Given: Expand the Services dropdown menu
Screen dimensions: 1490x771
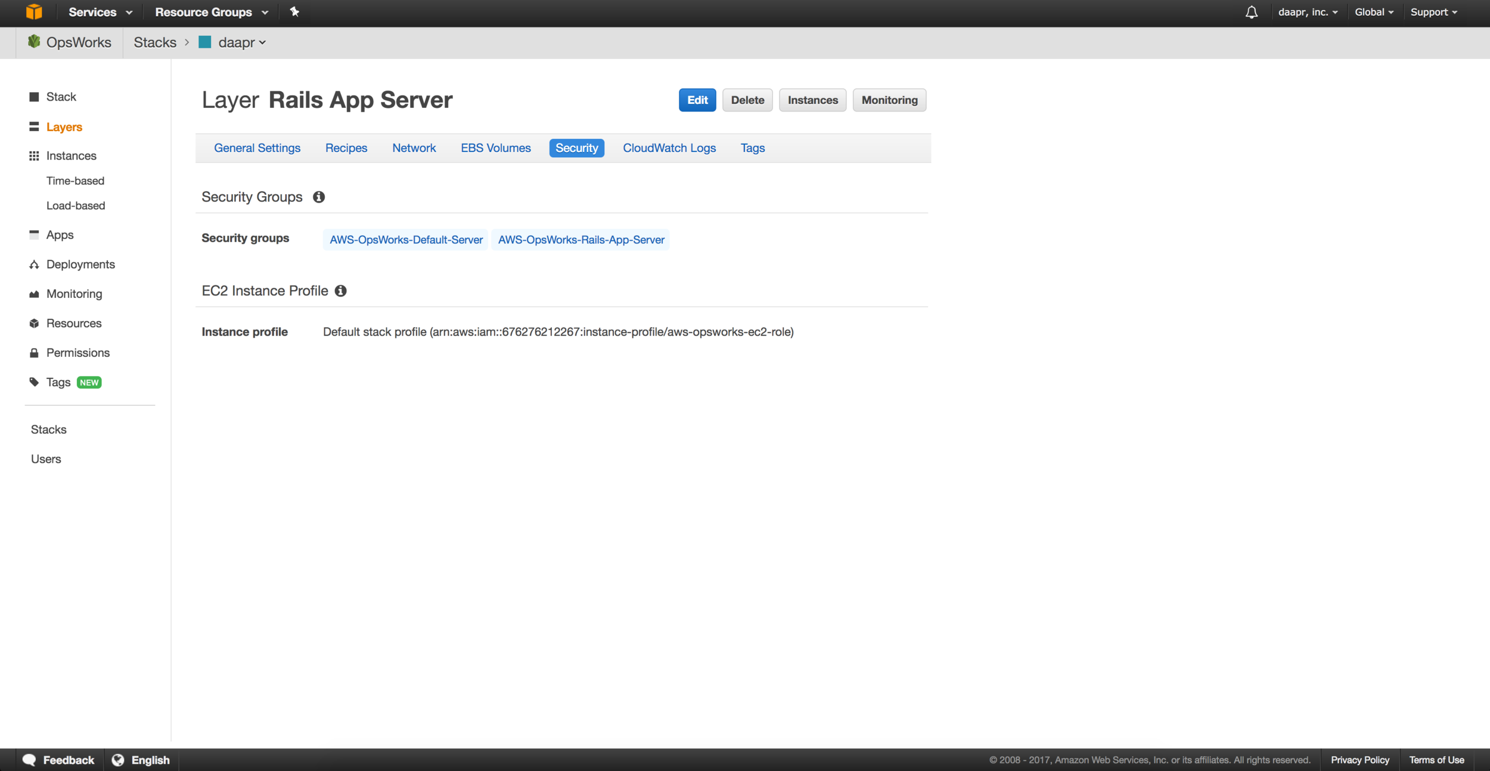Looking at the screenshot, I should [x=100, y=12].
